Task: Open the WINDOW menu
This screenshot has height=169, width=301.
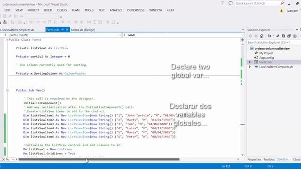Action: tap(156, 10)
